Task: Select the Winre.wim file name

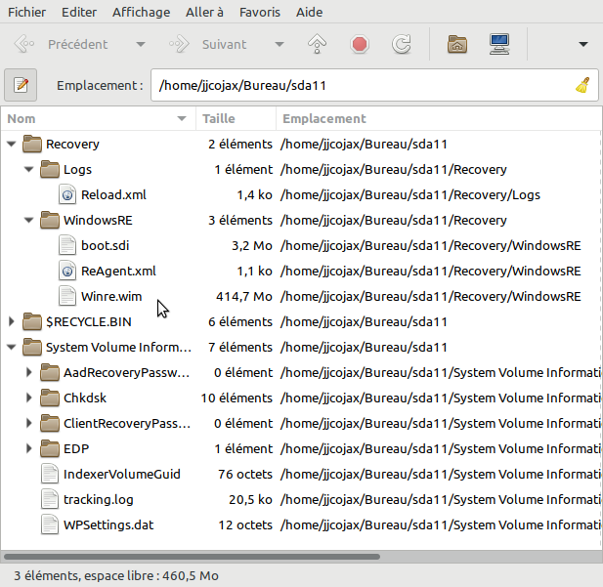Action: coord(111,296)
